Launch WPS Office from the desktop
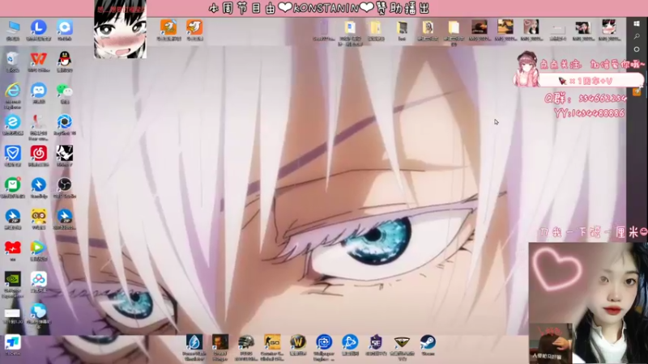 point(38,59)
